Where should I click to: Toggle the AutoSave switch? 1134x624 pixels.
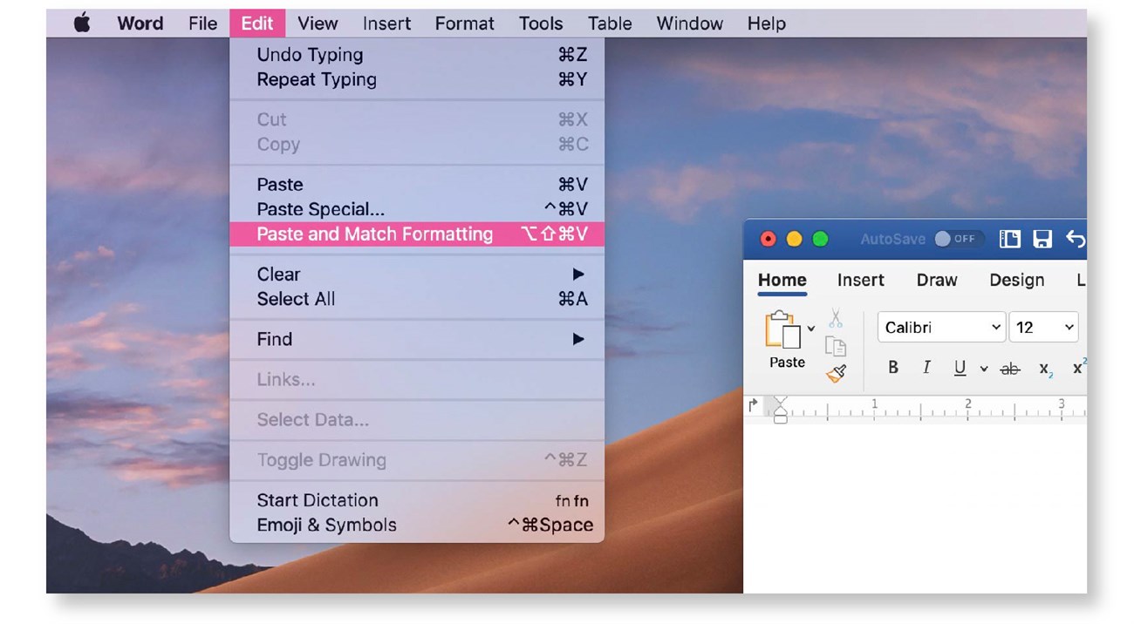956,239
